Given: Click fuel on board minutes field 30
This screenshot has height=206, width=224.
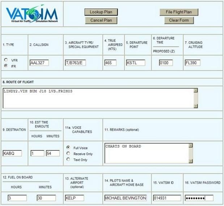Looking at the screenshot, I should pos(46,198).
